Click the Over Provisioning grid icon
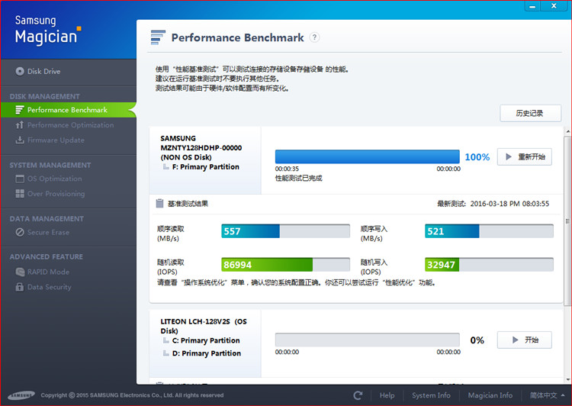Image resolution: width=572 pixels, height=406 pixels. click(20, 194)
